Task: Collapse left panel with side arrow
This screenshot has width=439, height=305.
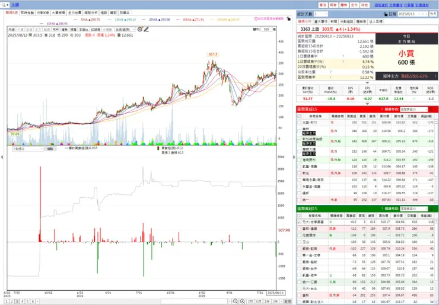Action: tap(2, 157)
